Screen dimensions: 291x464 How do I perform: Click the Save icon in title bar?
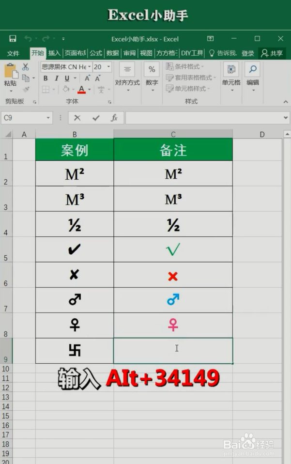coord(13,38)
